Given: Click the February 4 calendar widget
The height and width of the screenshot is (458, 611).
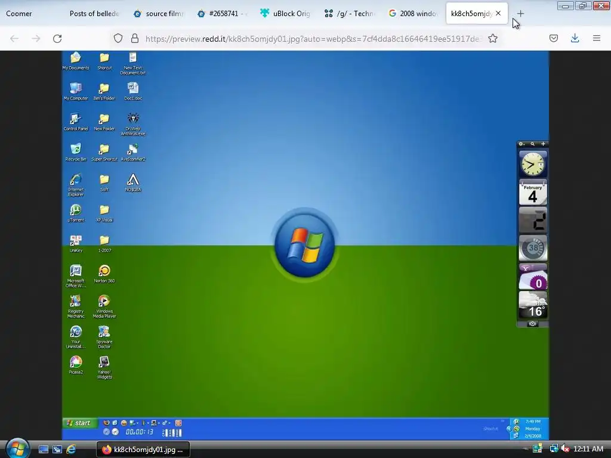Looking at the screenshot, I should coord(533,193).
